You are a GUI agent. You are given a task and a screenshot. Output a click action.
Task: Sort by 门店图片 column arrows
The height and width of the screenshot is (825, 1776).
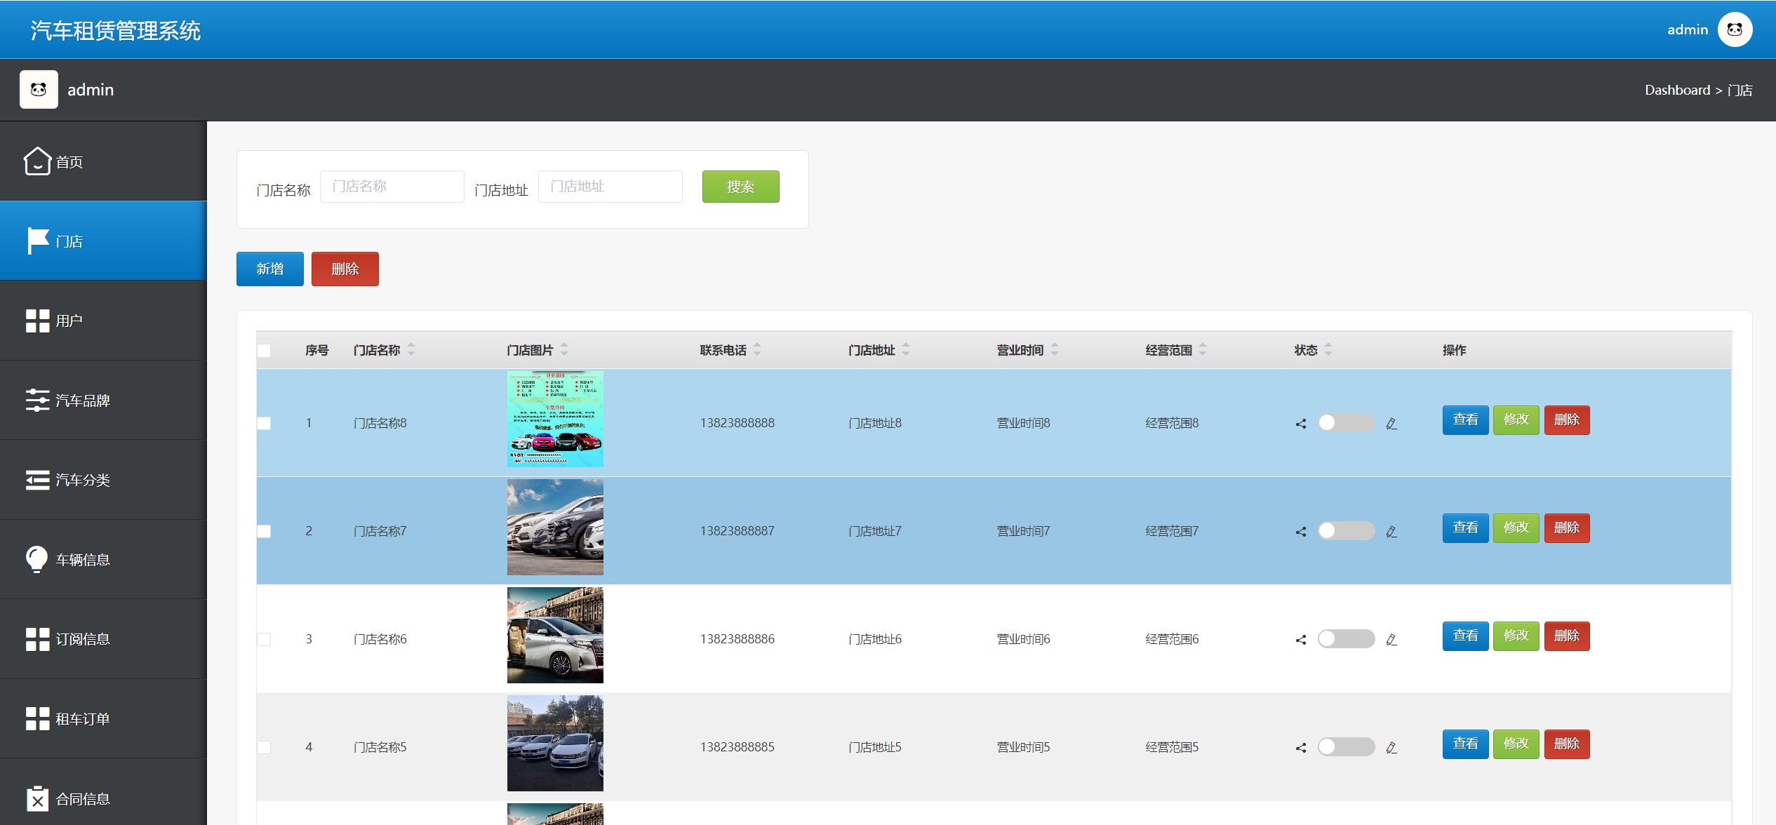pos(564,349)
